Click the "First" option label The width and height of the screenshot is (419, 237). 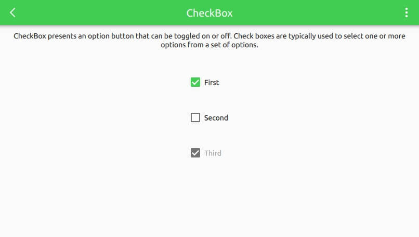coord(212,82)
